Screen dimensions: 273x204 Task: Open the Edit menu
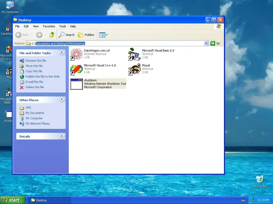point(26,26)
